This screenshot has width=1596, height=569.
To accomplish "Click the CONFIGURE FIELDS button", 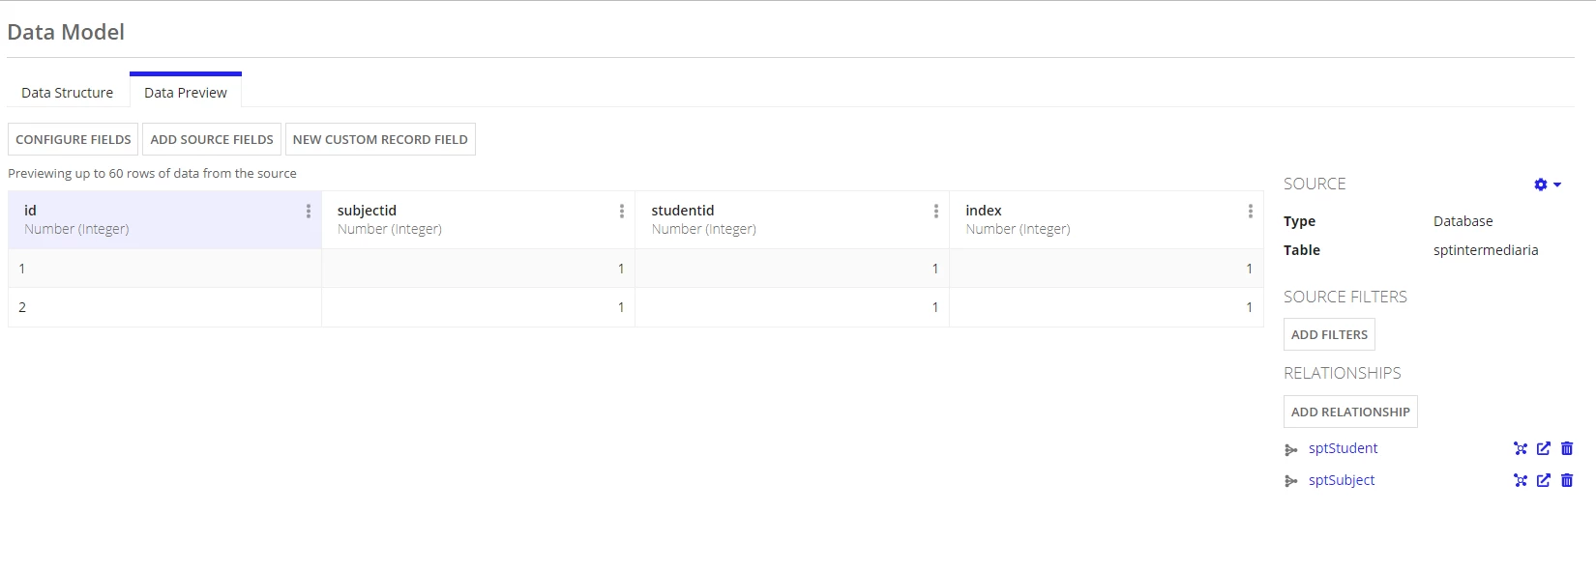I will point(74,139).
